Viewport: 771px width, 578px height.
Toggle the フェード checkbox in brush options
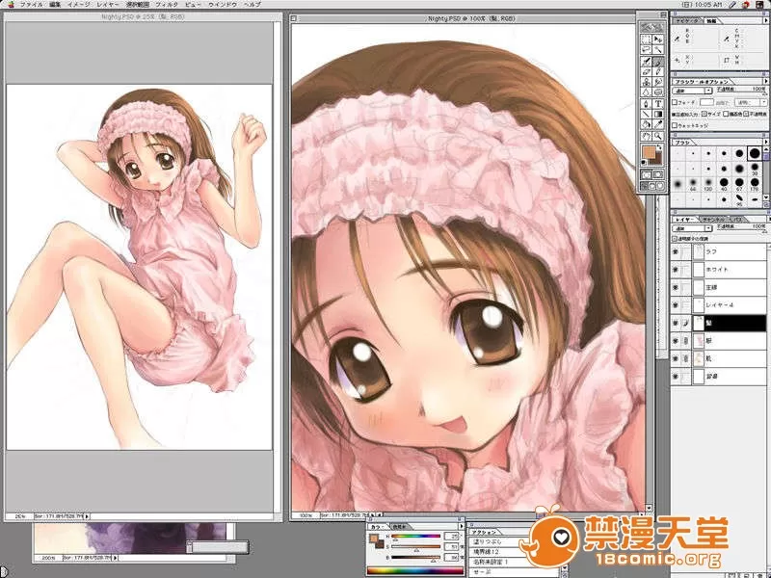675,102
